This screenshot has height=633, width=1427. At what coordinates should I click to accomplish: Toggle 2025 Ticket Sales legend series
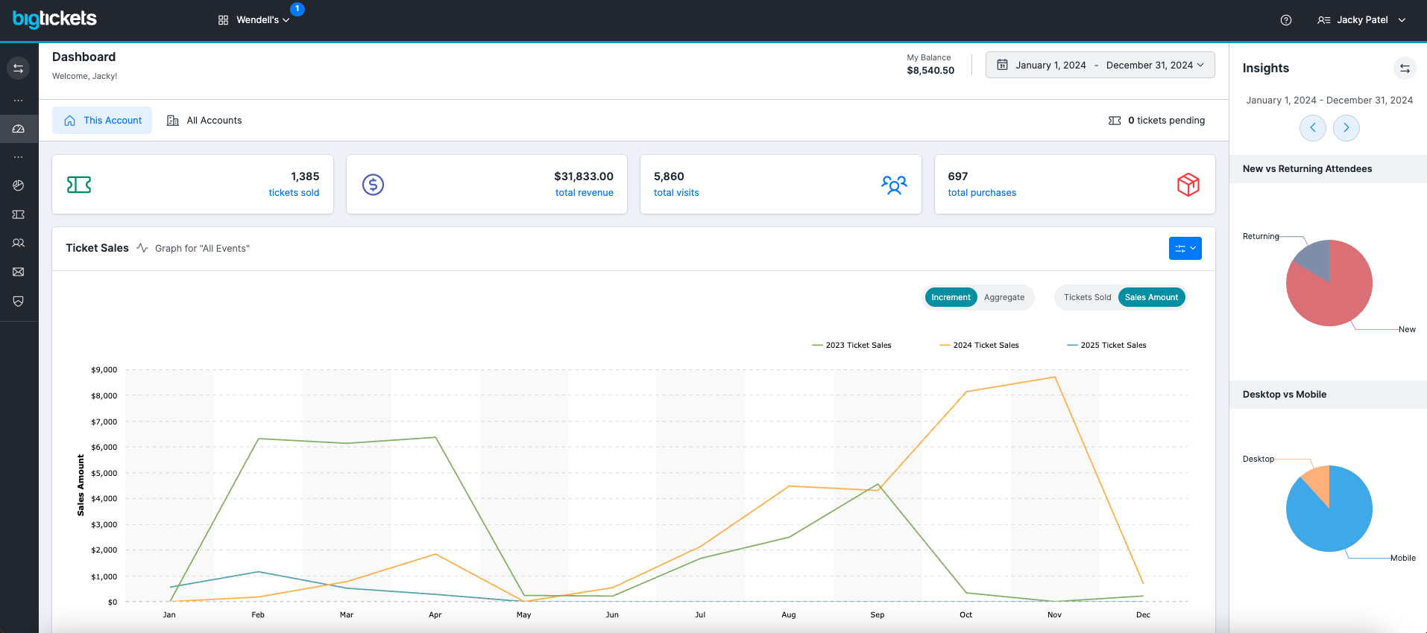pos(1106,345)
